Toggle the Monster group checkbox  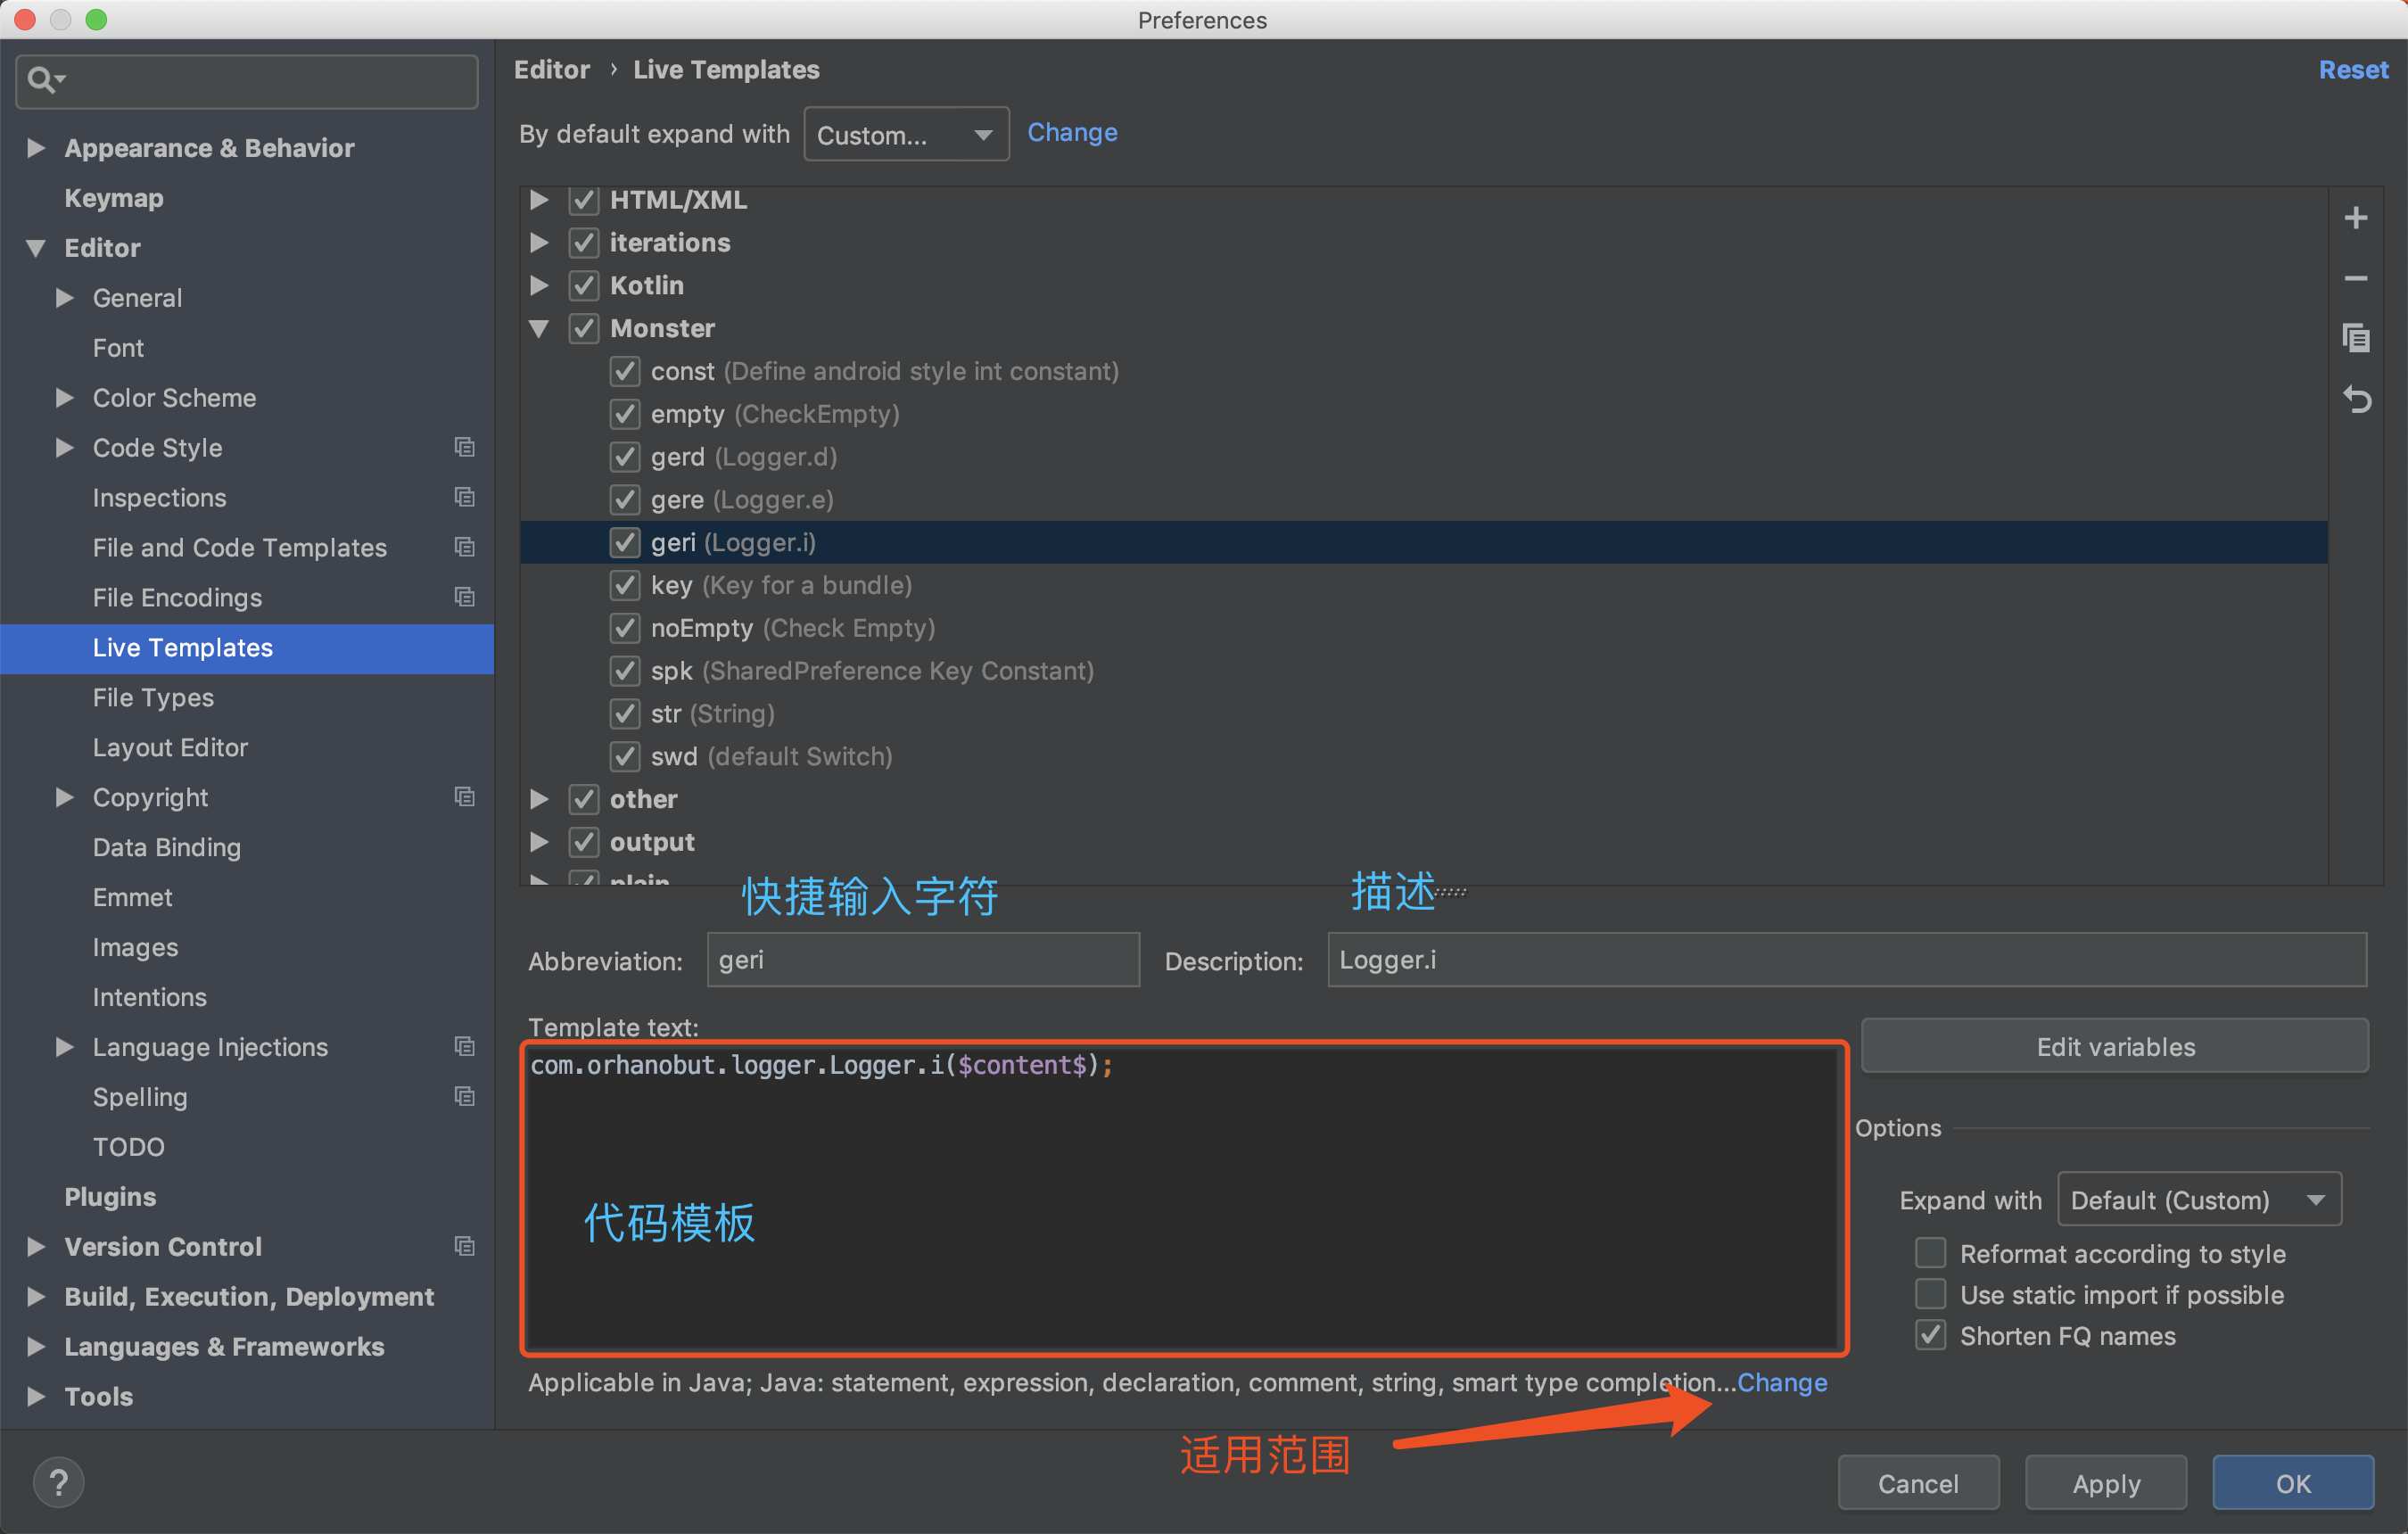pyautogui.click(x=584, y=329)
